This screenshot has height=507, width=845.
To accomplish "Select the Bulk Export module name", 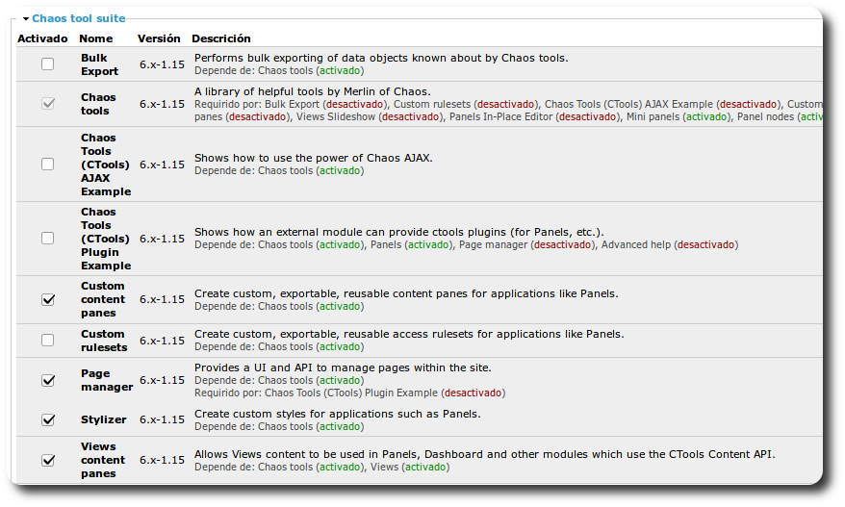I will [99, 64].
